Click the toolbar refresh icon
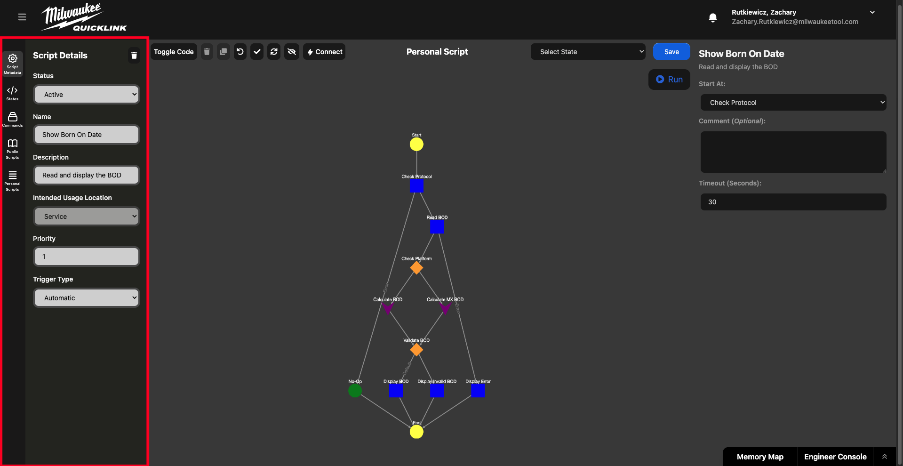 pos(274,52)
